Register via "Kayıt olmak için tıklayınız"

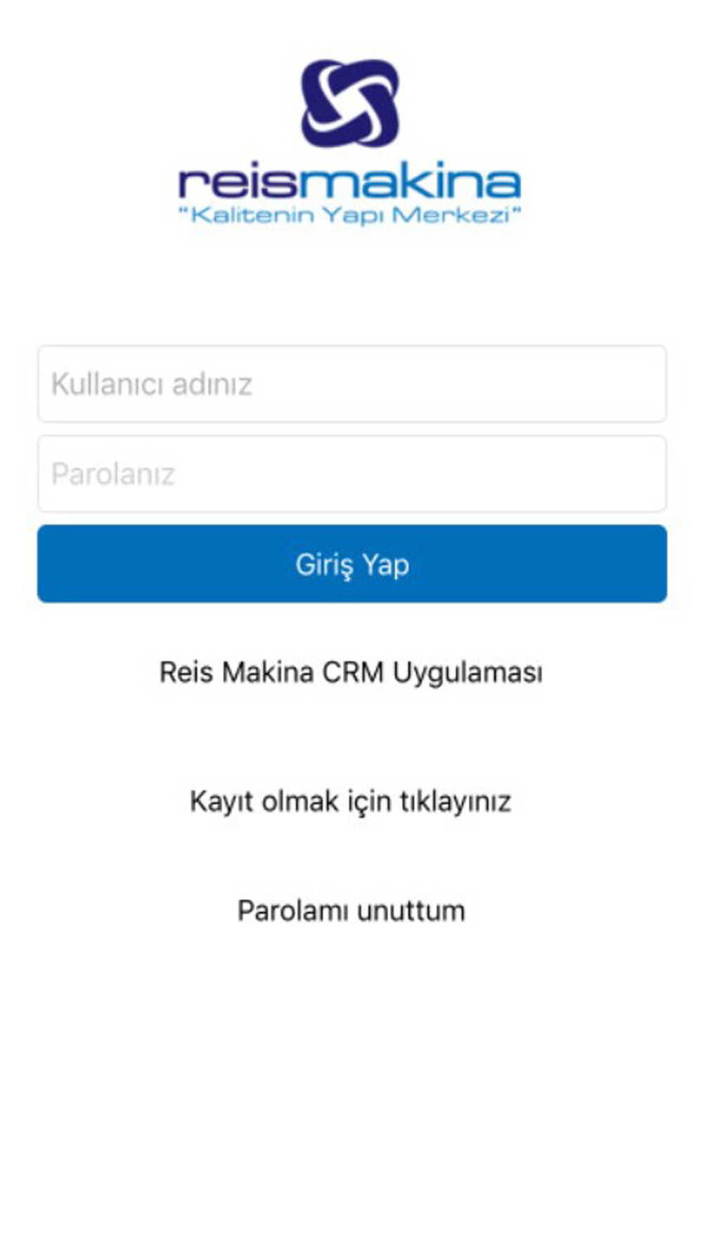pyautogui.click(x=350, y=801)
